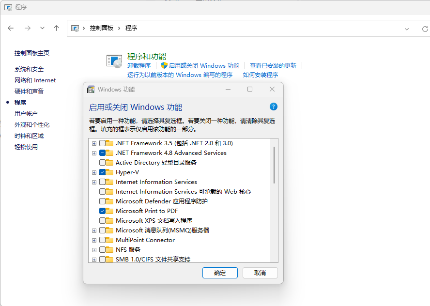The width and height of the screenshot is (430, 306).
Task: Click the View installed updates link
Action: click(x=273, y=65)
